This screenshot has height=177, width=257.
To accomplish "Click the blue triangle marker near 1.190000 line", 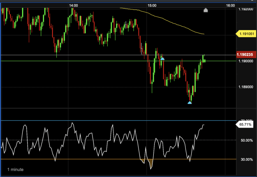I will click(162, 59).
